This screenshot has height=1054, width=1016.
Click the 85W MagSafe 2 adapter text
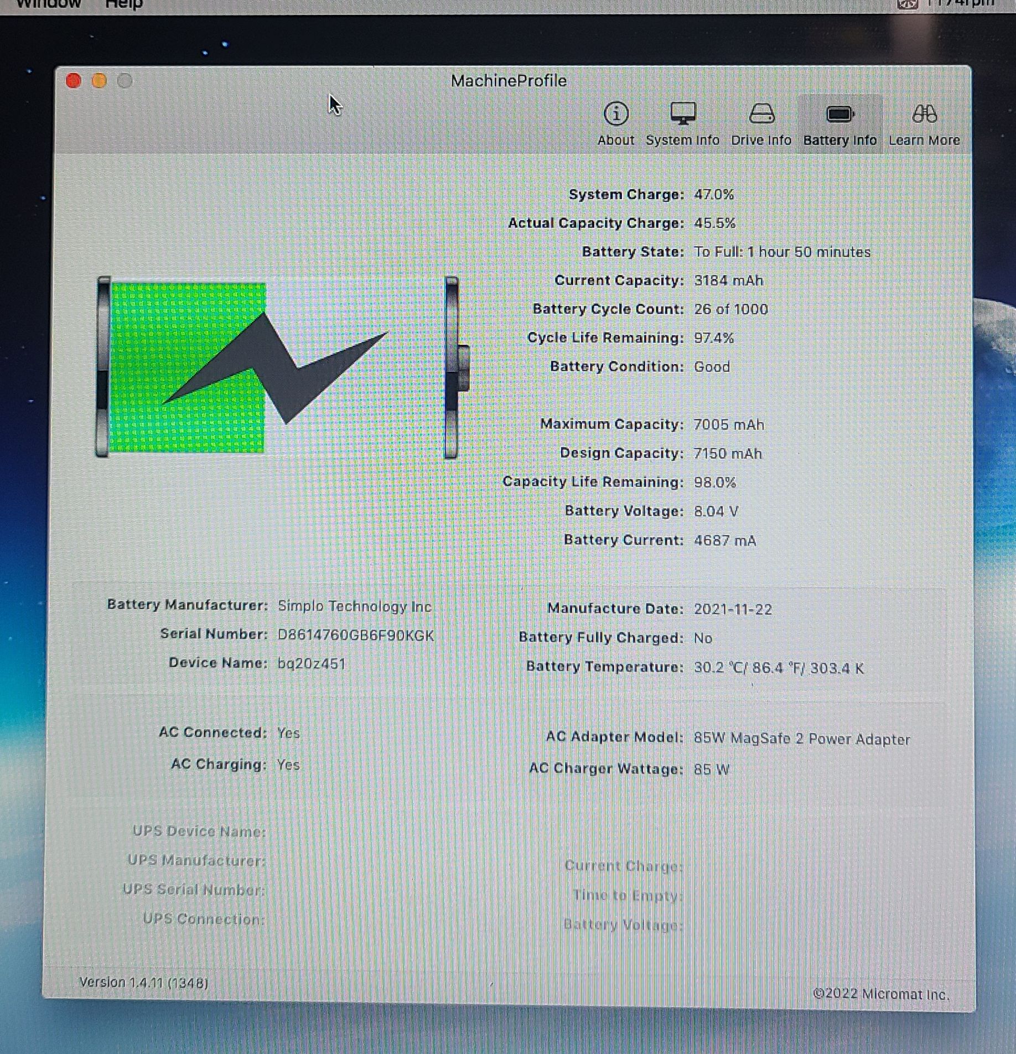(801, 739)
